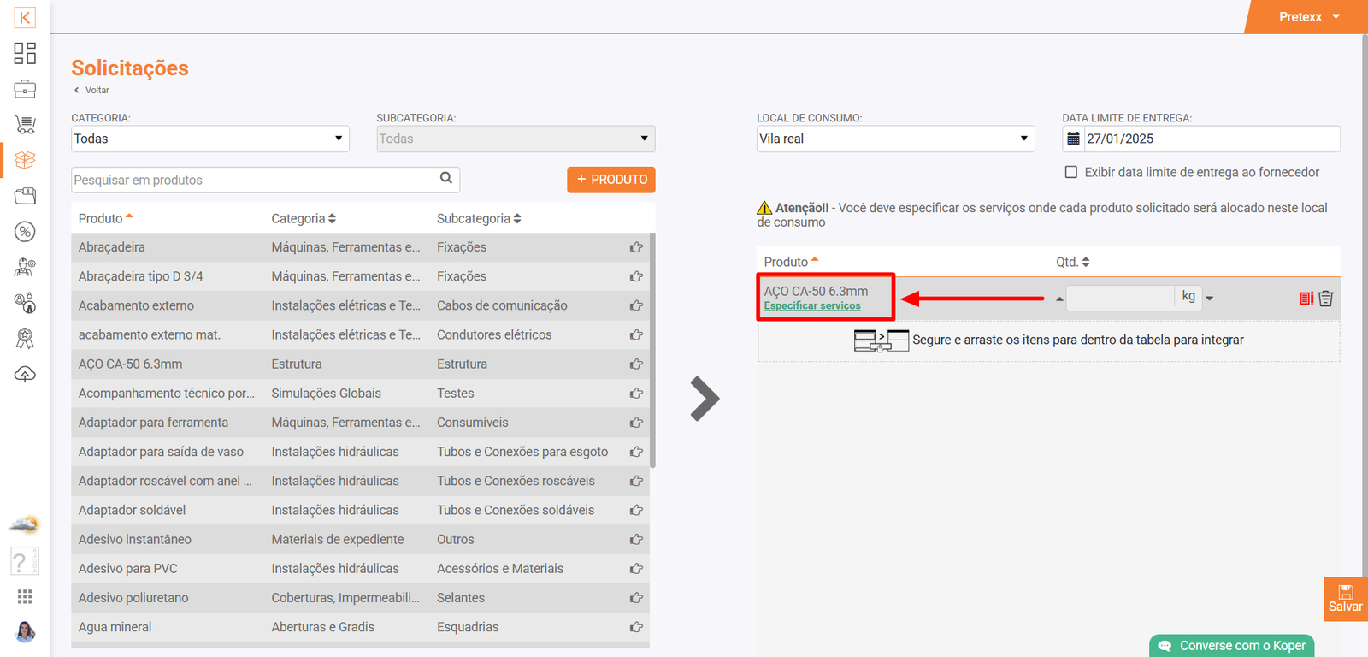Screen dimensions: 1368x657
Task: Open the kg unit dropdown arrow
Action: [x=1209, y=299]
